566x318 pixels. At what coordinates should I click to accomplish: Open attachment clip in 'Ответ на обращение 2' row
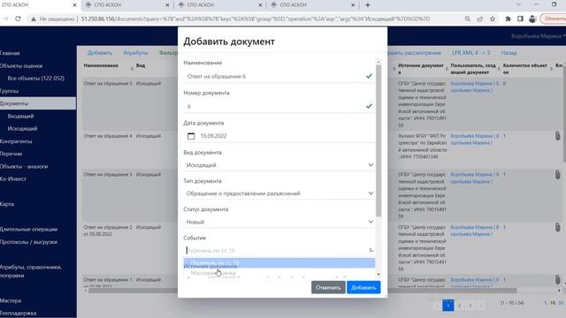558,227
